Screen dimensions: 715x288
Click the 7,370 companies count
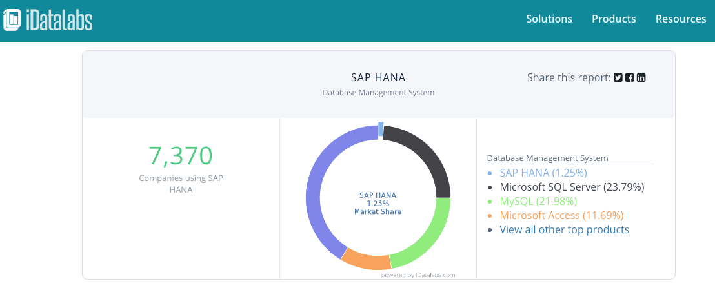pyautogui.click(x=181, y=156)
